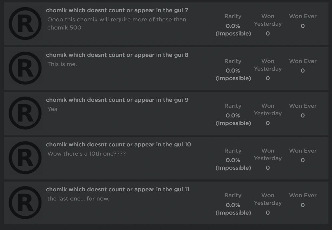Select the row for badge gui 8
This screenshot has width=332, height=230.
166,68
